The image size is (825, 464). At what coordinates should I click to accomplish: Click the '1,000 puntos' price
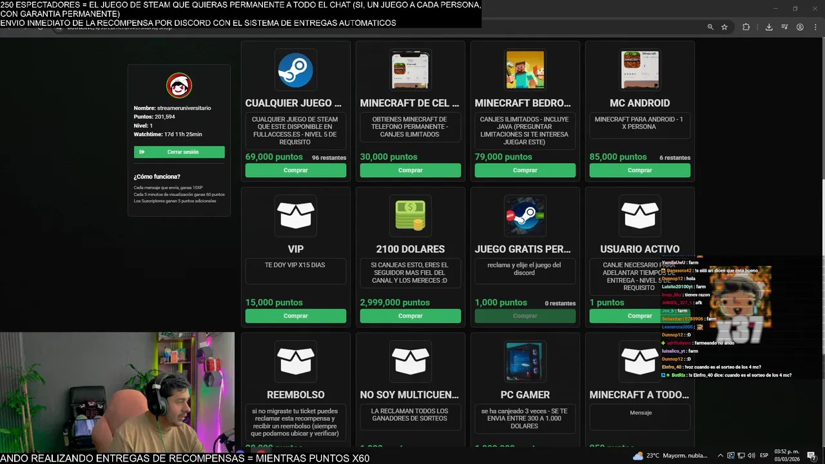coord(501,303)
